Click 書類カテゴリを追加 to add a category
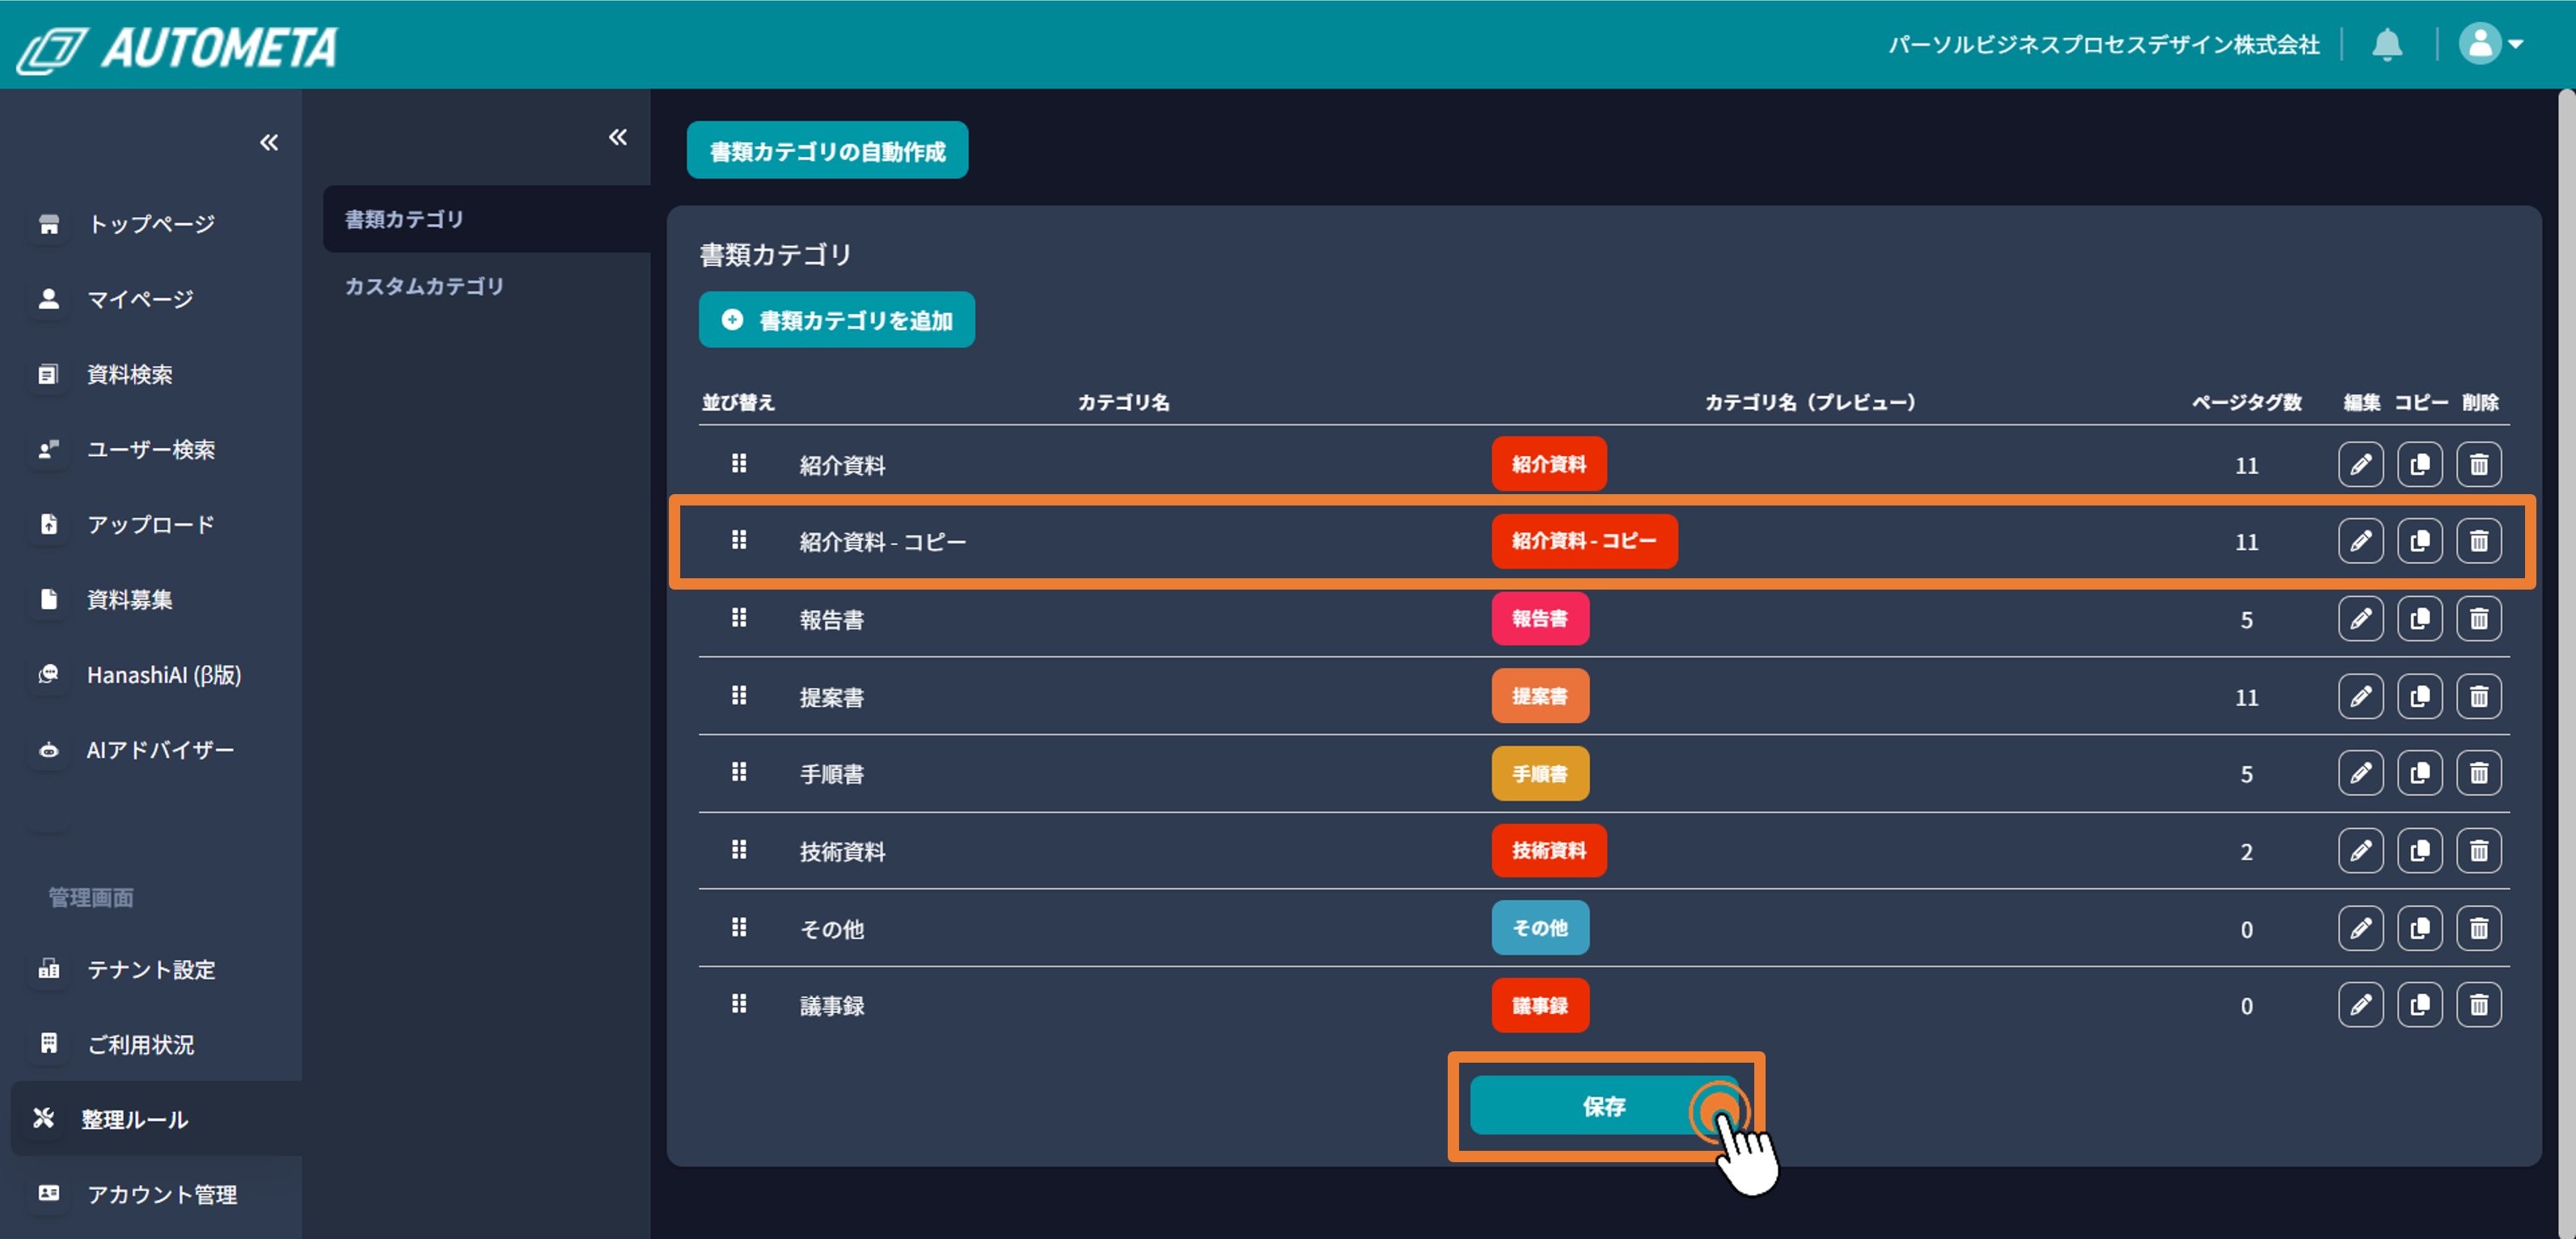Image resolution: width=2576 pixels, height=1239 pixels. (x=836, y=320)
